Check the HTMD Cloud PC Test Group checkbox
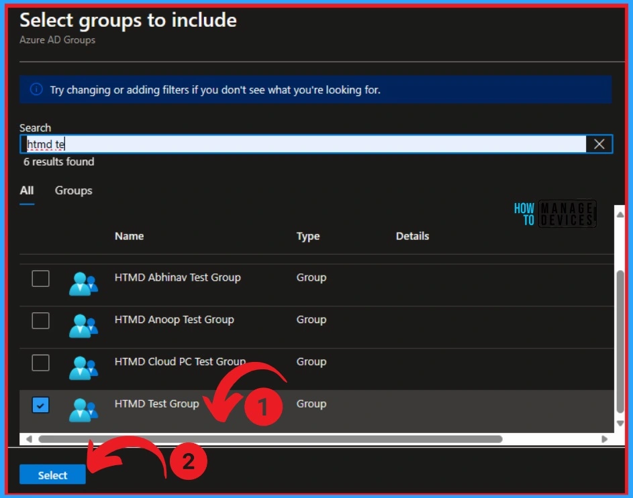The height and width of the screenshot is (498, 633). coord(40,363)
